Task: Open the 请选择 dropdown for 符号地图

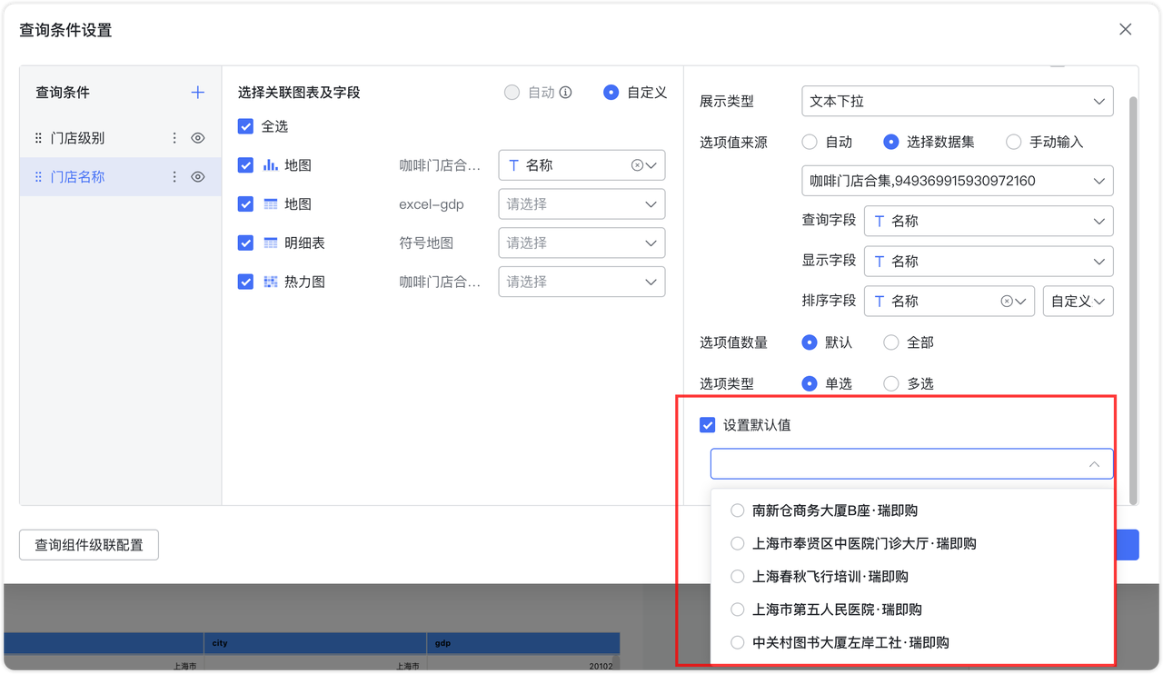Action: point(581,243)
